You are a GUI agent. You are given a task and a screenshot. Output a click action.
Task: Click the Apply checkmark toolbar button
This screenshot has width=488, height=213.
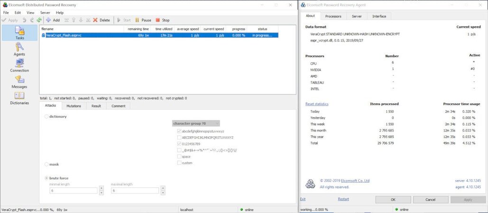(x=9, y=20)
